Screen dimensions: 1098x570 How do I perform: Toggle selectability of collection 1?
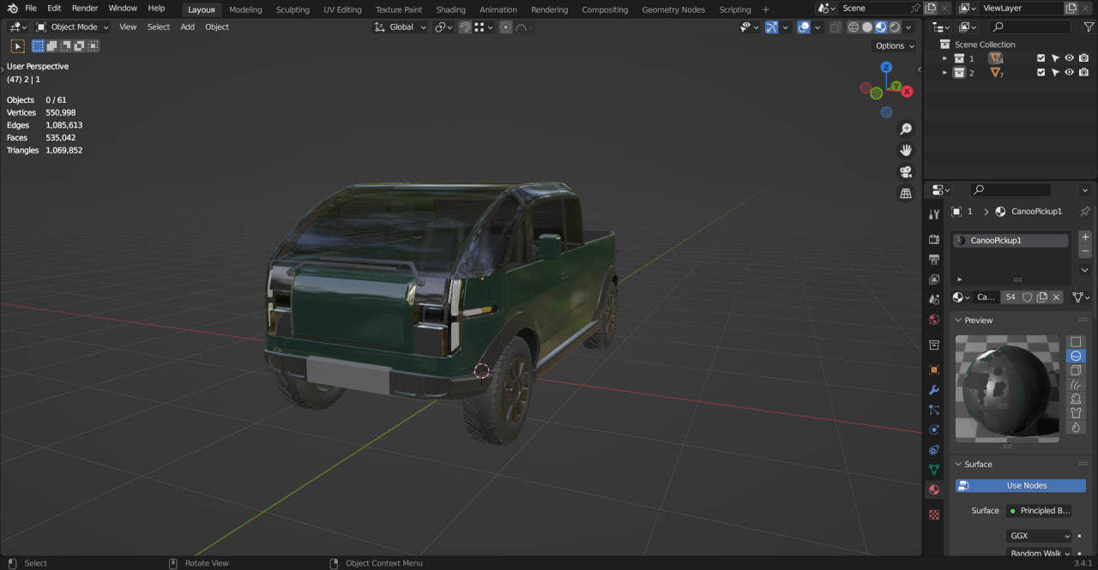pos(1055,58)
